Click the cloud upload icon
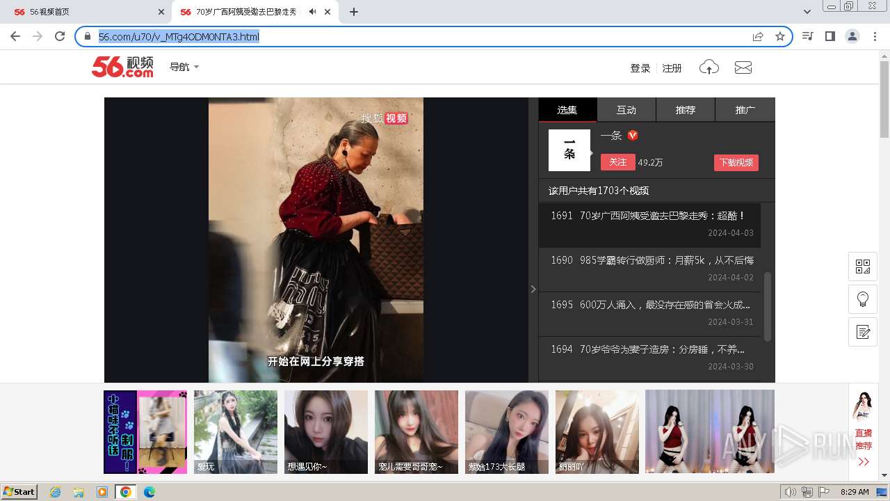The image size is (890, 501). (x=709, y=67)
